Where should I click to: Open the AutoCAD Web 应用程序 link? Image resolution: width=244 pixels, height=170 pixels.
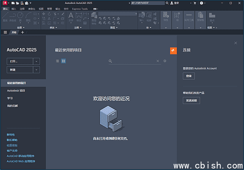21,161
